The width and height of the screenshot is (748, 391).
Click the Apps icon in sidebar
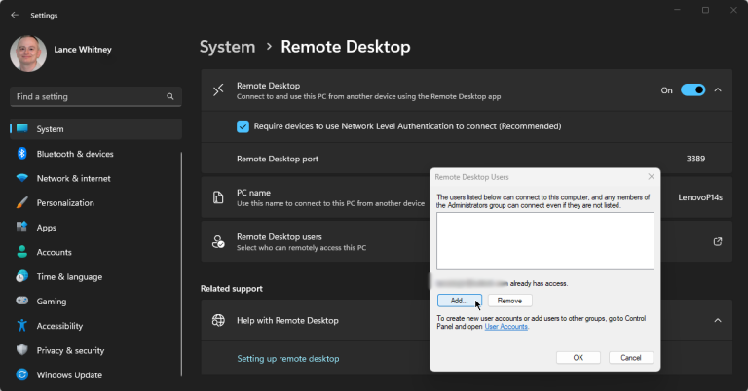point(22,228)
